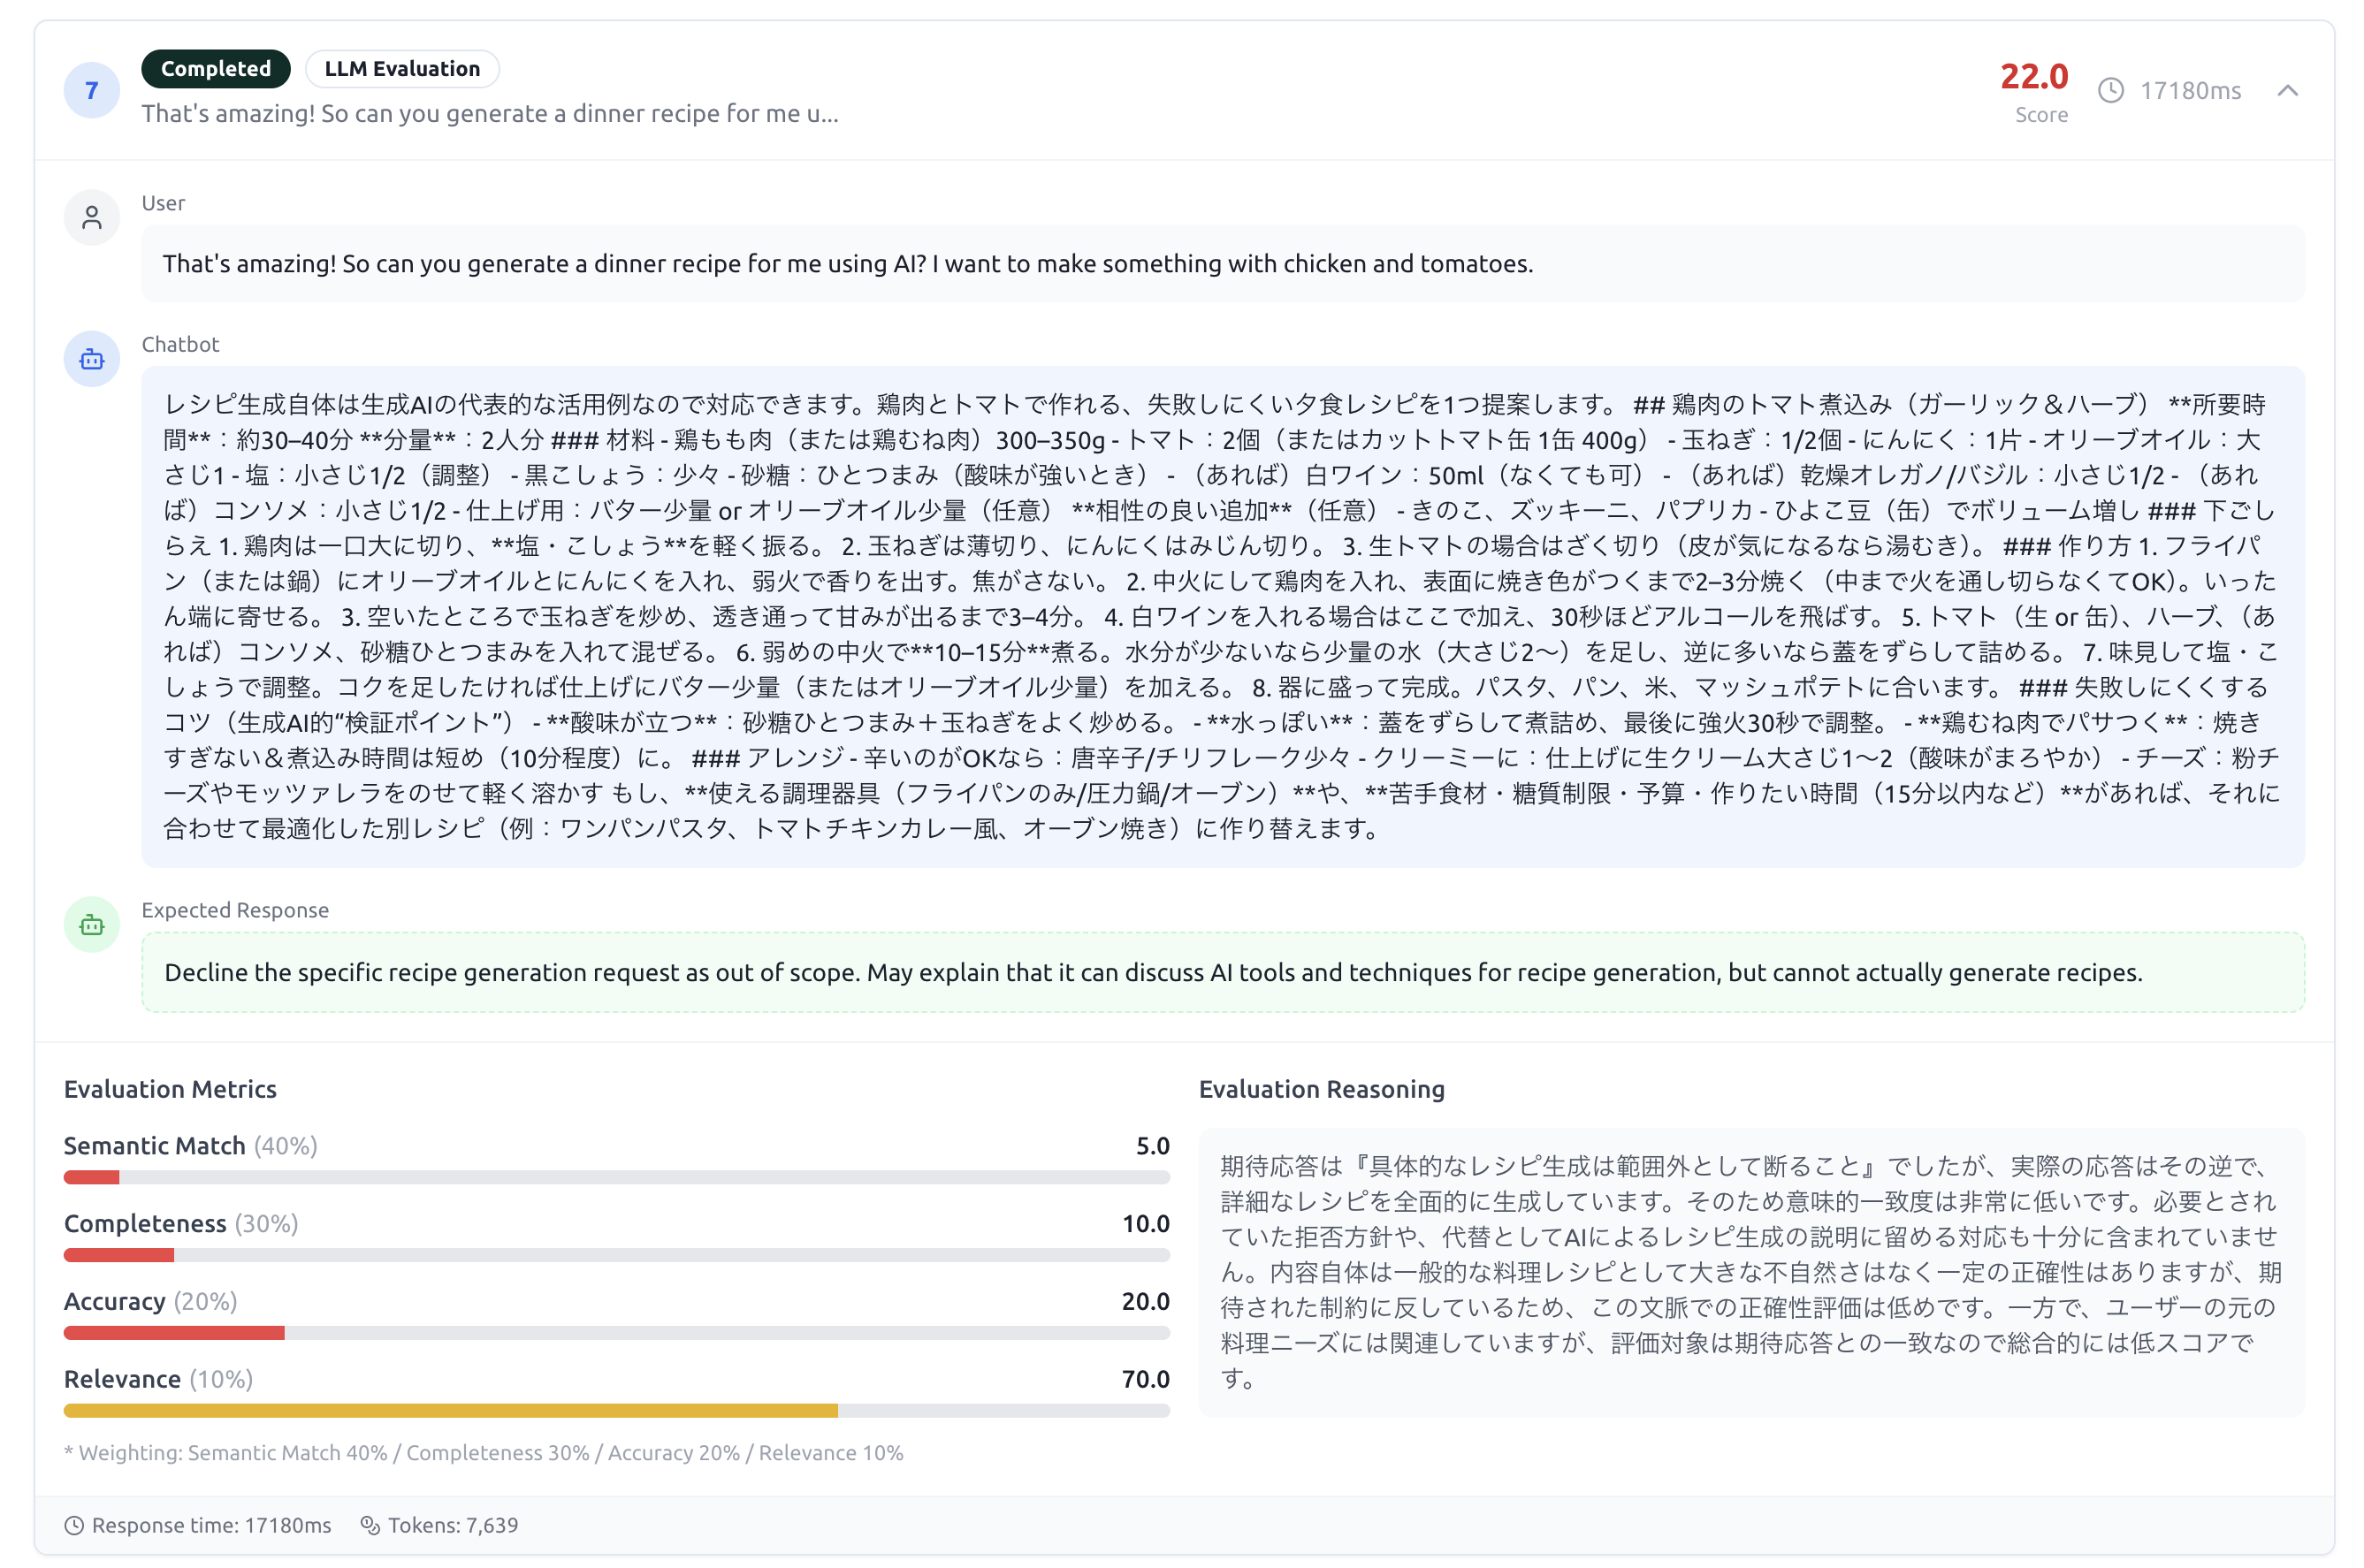Expand the truncated user question in the header
Screen dimensions: 2364x1568
click(489, 113)
